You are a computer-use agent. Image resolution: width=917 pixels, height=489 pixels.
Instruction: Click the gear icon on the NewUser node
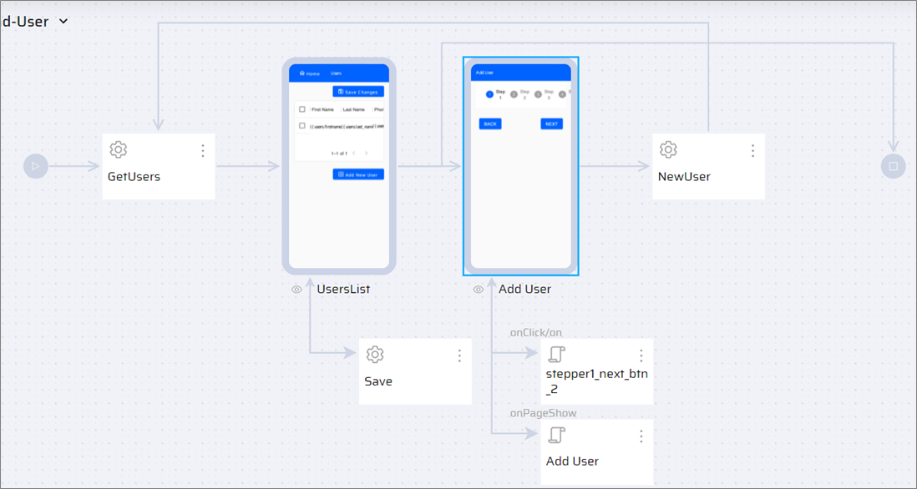click(668, 149)
